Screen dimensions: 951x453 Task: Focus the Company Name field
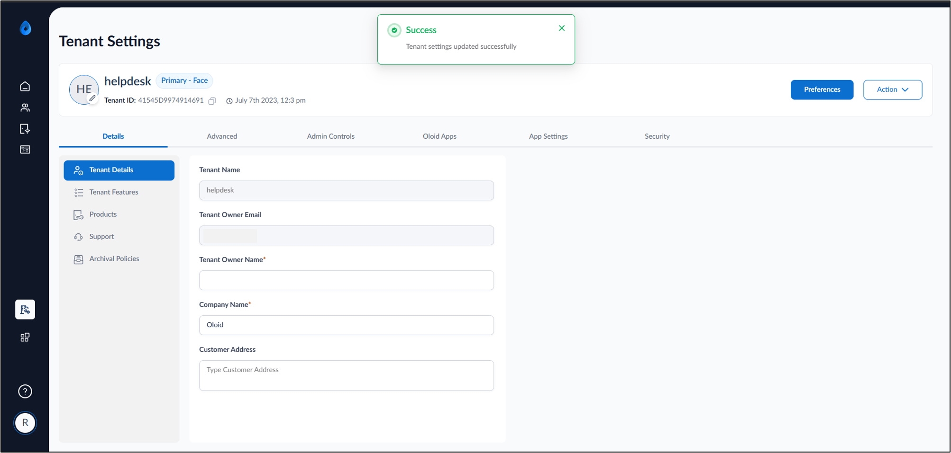[x=347, y=325]
